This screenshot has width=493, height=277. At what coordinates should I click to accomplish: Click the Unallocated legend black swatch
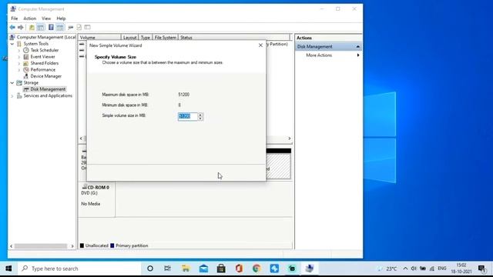click(x=82, y=245)
